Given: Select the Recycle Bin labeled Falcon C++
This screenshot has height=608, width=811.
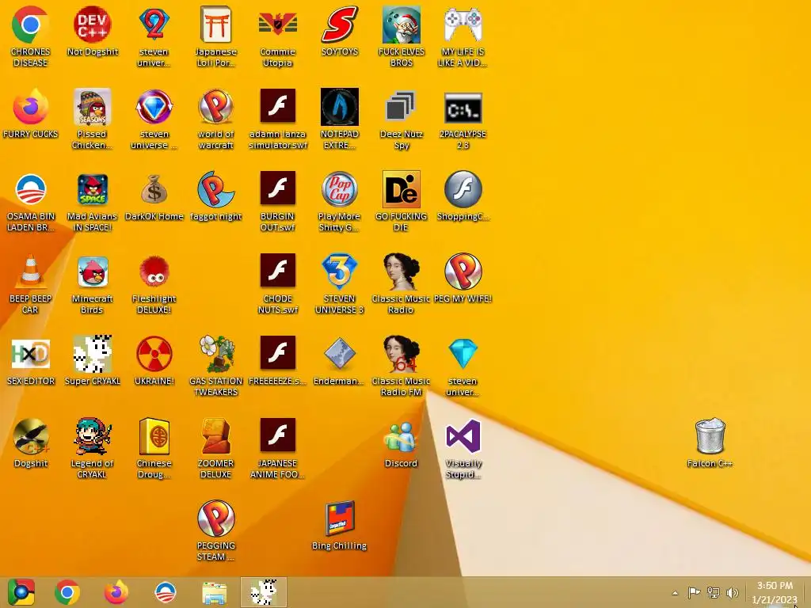Looking at the screenshot, I should point(710,436).
